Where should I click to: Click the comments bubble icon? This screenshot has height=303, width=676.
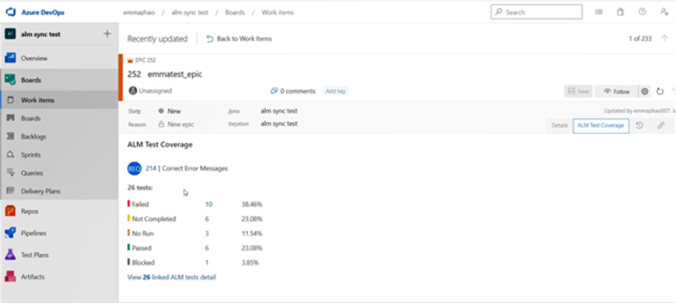pyautogui.click(x=274, y=91)
